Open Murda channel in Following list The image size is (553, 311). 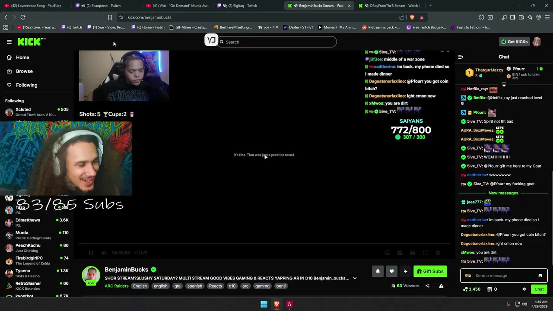(37, 235)
